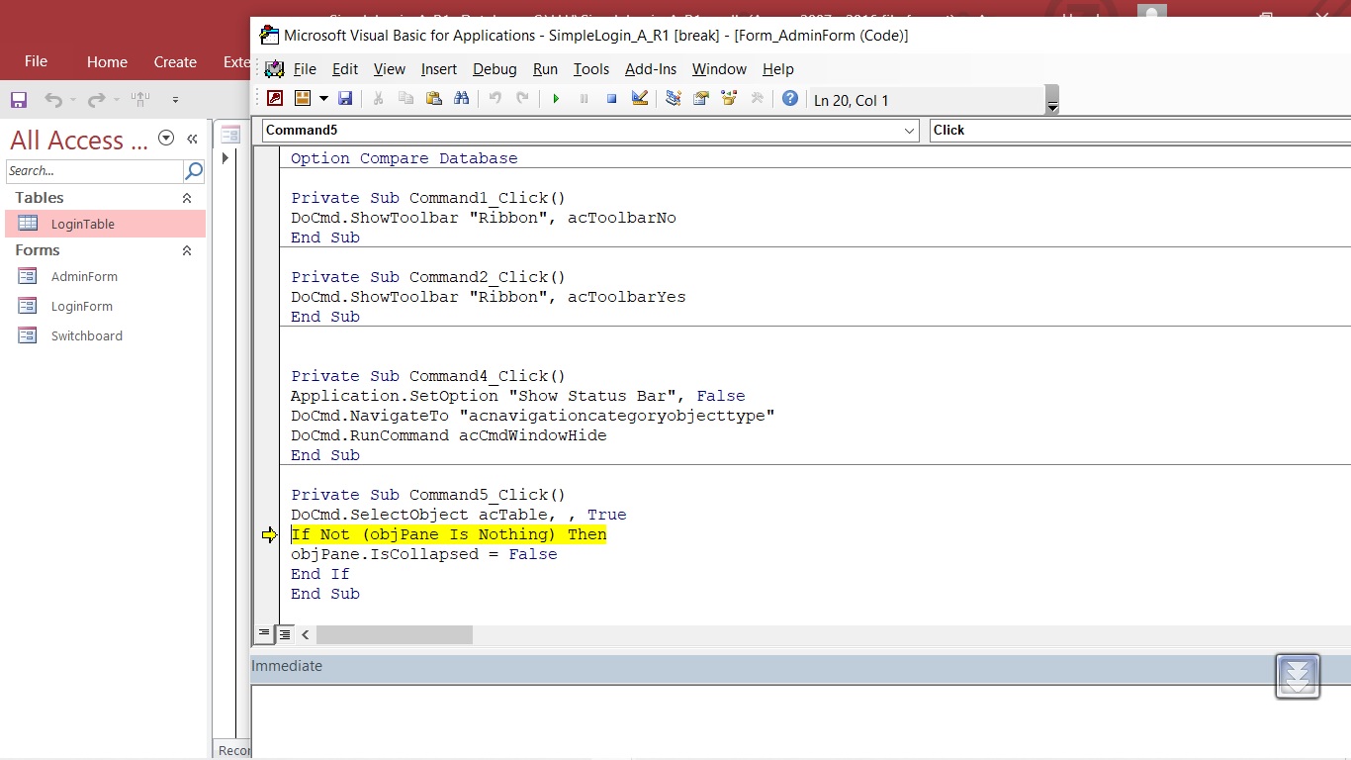Open the Tools menu
Viewport: 1351px width, 760px height.
click(x=590, y=69)
